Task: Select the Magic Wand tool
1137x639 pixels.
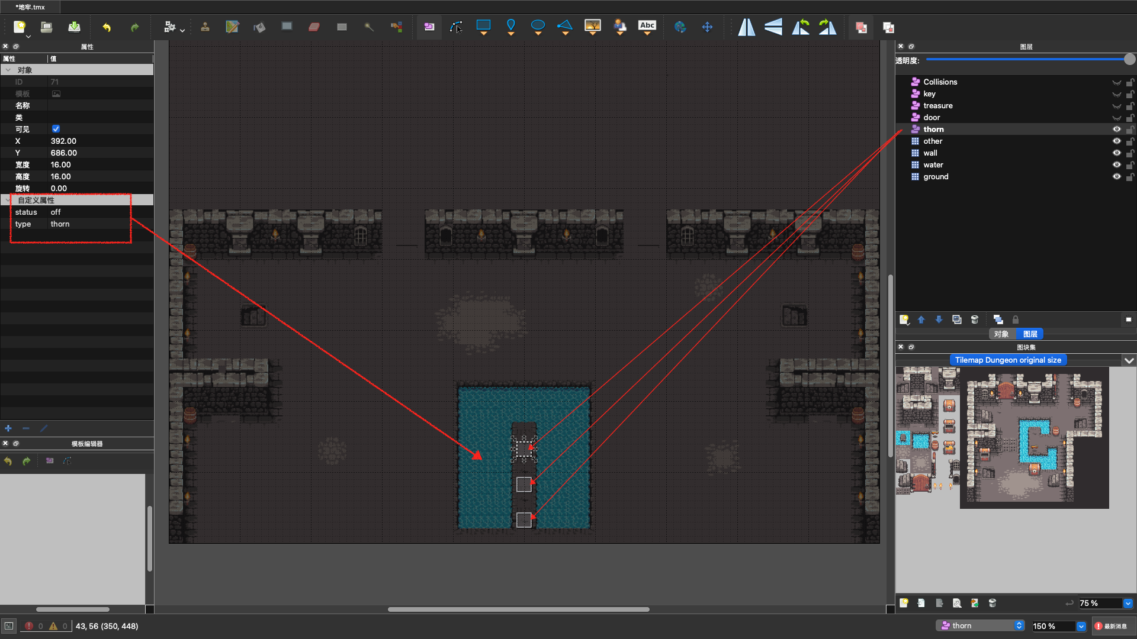Action: coord(369,27)
